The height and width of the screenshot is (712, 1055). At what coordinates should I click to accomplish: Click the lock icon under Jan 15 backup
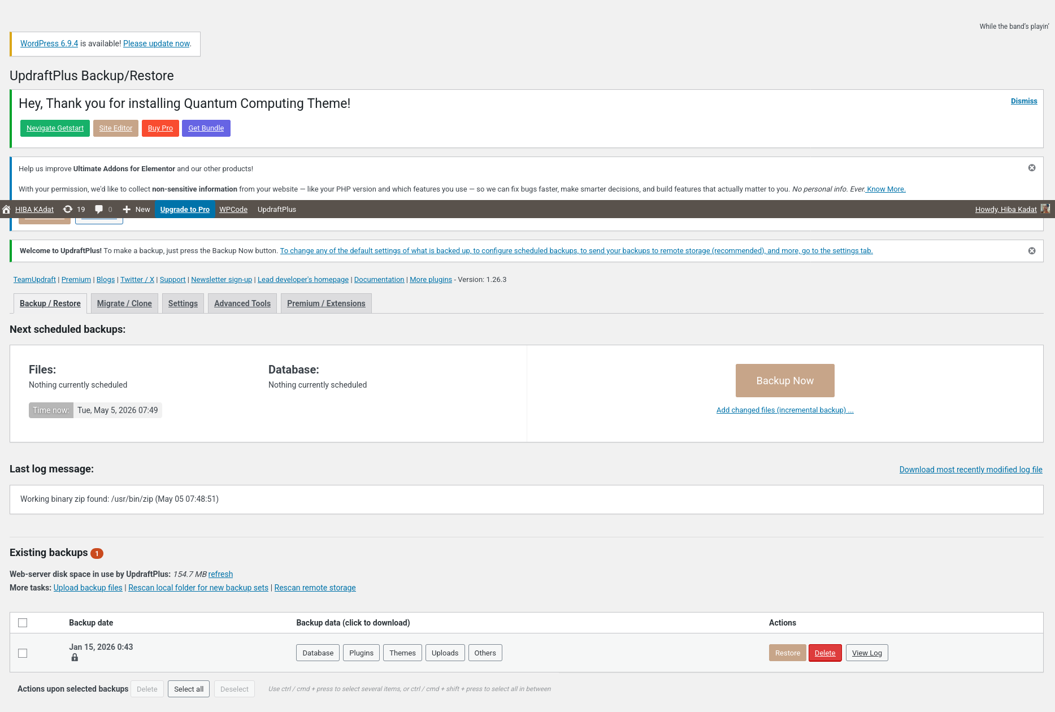click(x=75, y=658)
